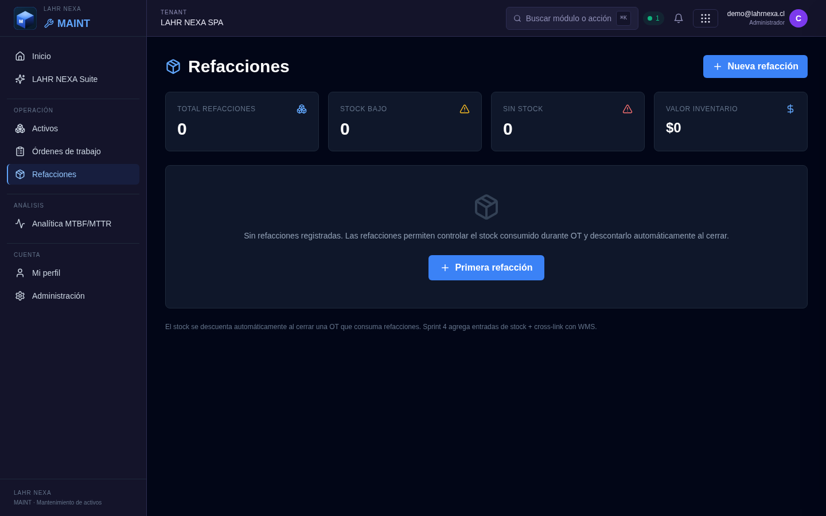Open Administración settings
This screenshot has height=516, width=826.
point(73,296)
